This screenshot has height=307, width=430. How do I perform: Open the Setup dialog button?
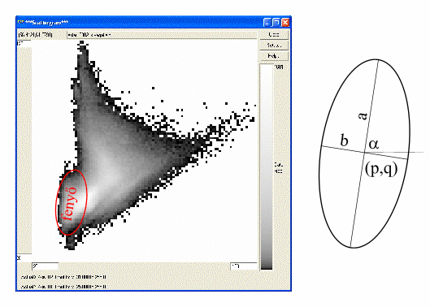click(274, 45)
